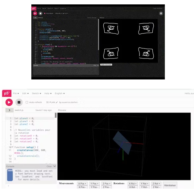Click Toggle Erase Mode button under canvas
The width and height of the screenshot is (194, 193).
pos(106,65)
